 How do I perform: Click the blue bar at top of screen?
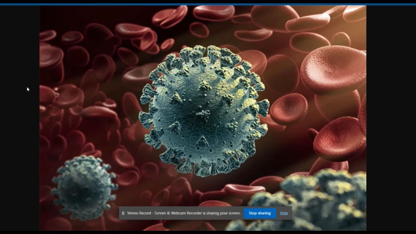(x=208, y=5)
